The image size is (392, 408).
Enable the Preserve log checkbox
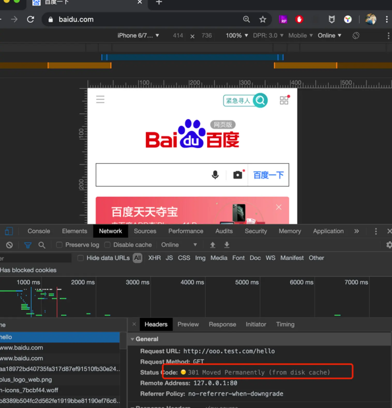(59, 245)
